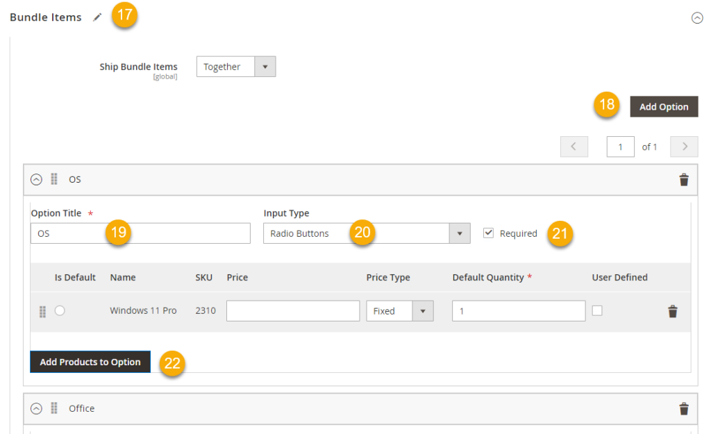The image size is (711, 434).
Task: Collapse the Office option panel
Action: pos(36,408)
